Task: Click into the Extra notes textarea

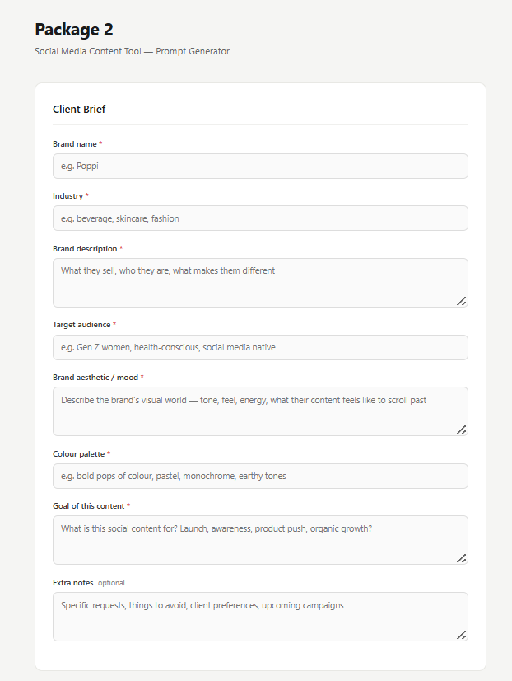Action: 260,617
